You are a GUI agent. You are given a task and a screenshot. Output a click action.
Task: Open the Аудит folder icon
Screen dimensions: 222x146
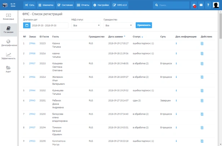(8, 69)
